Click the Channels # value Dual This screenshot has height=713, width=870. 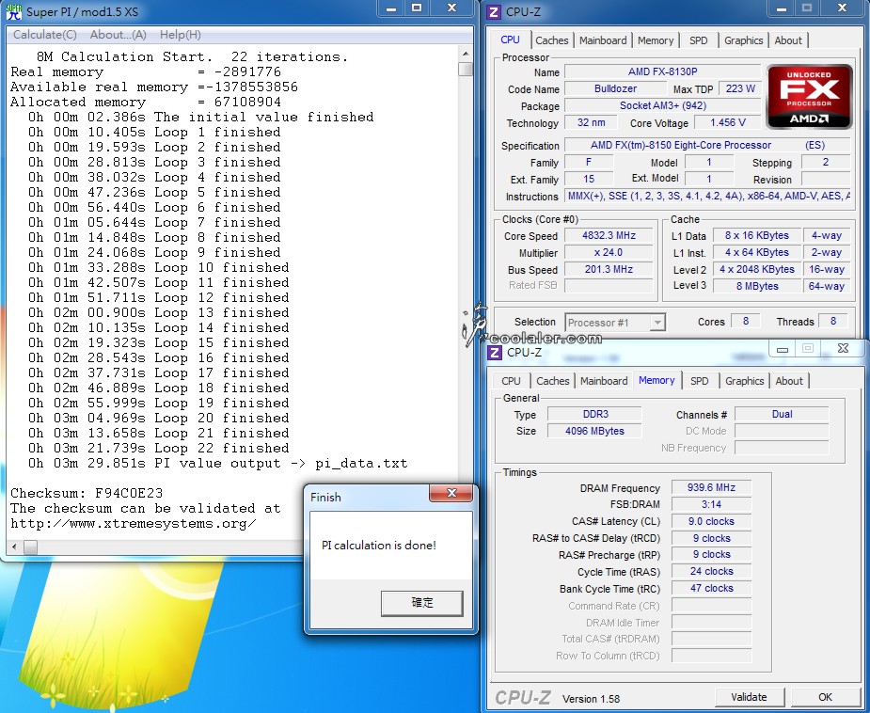click(782, 414)
